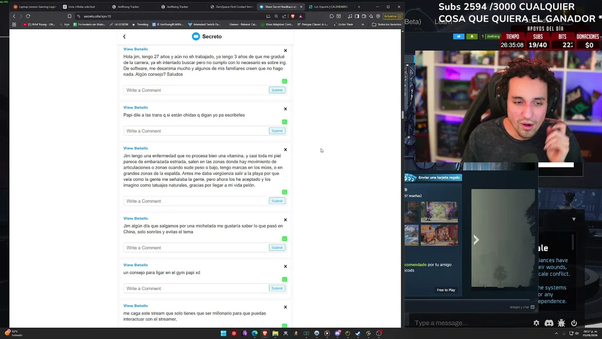This screenshot has height=339, width=602.
Task: Open File Explorer from the taskbar
Action: [275, 333]
